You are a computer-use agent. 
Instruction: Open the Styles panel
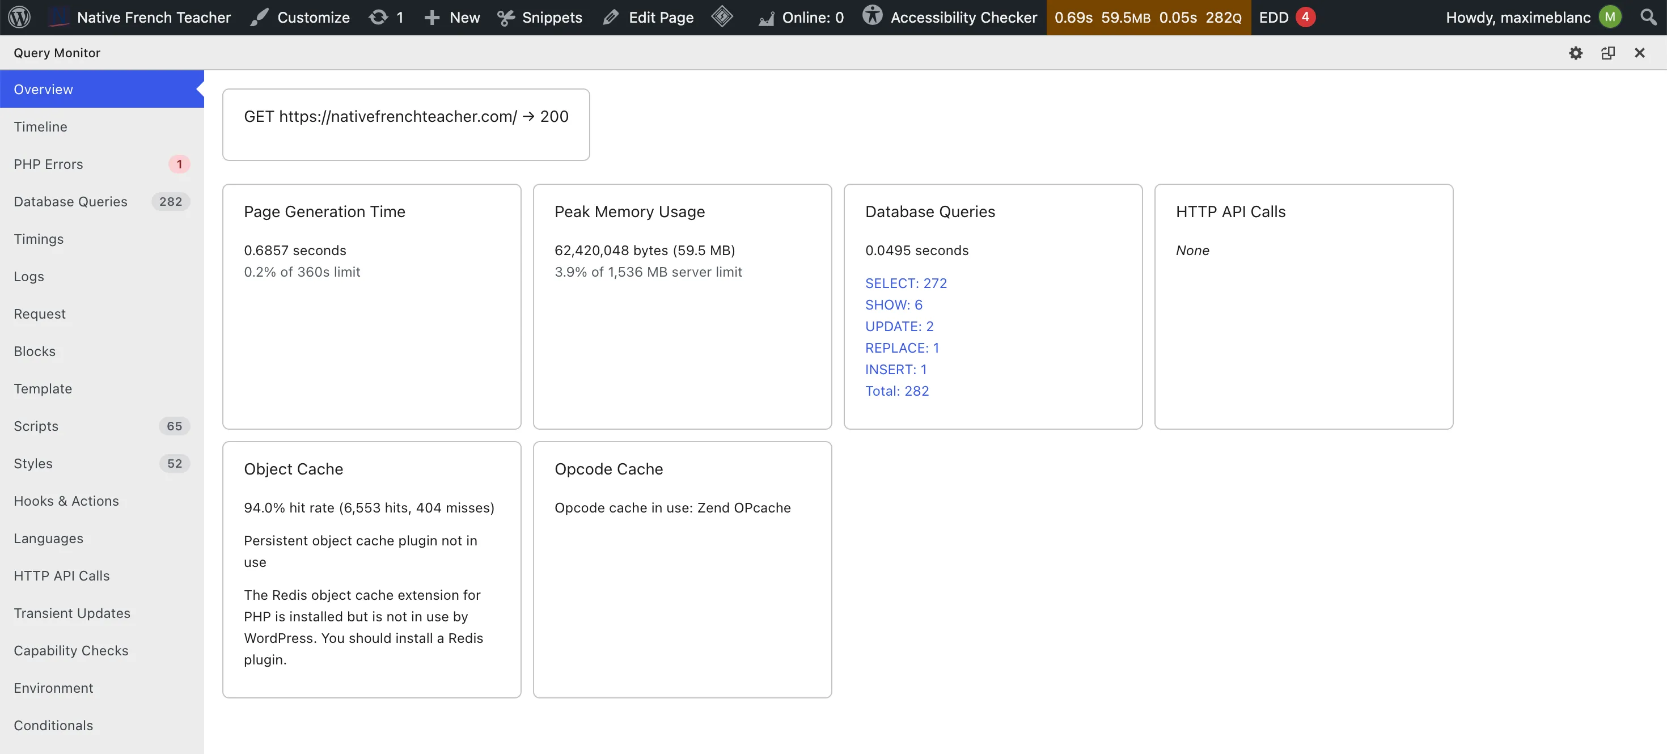(101, 464)
